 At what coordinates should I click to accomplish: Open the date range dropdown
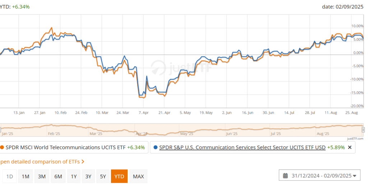coord(319,175)
